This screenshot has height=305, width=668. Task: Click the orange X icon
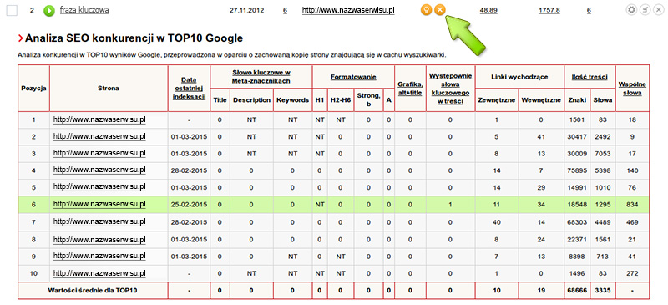coord(440,10)
